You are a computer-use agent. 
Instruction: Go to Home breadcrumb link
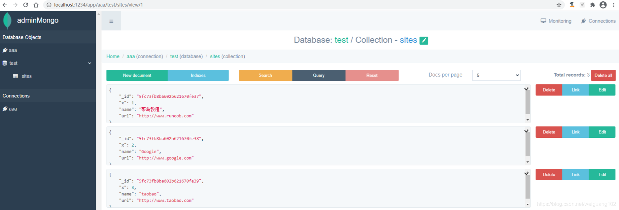click(113, 56)
